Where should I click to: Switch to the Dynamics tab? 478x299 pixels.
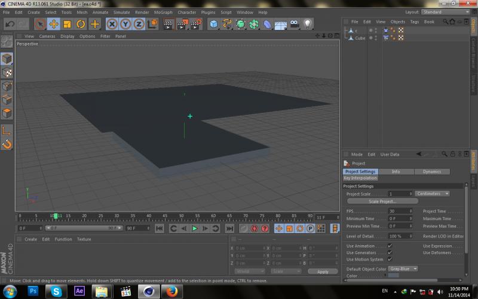click(x=431, y=172)
